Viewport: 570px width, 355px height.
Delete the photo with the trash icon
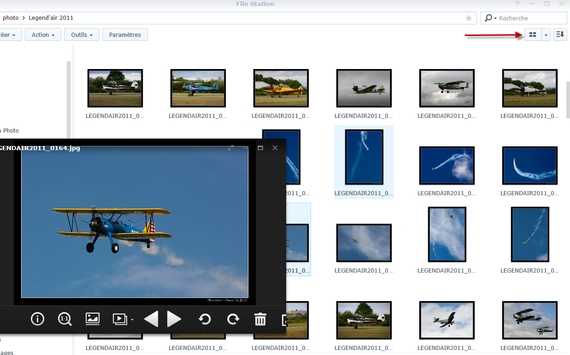click(x=260, y=319)
